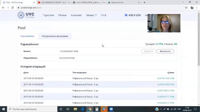Screen dimensions: 200x112
Task: Click the Тип операции column header
Action: (x=79, y=72)
